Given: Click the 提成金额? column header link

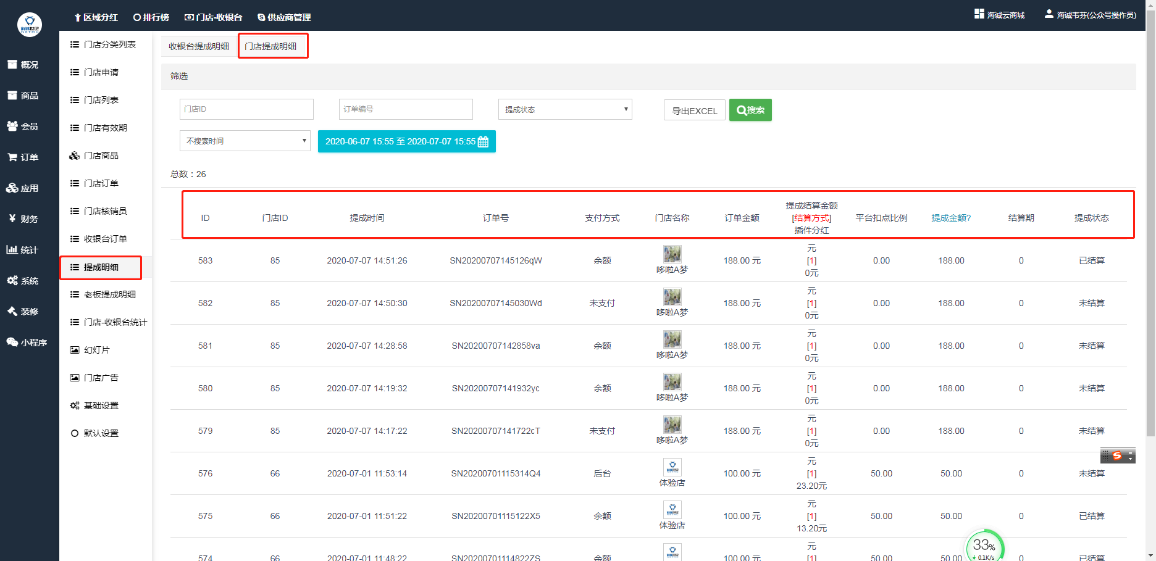Looking at the screenshot, I should [950, 218].
